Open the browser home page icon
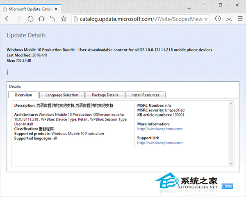This screenshot has height=197, width=246. point(41,19)
